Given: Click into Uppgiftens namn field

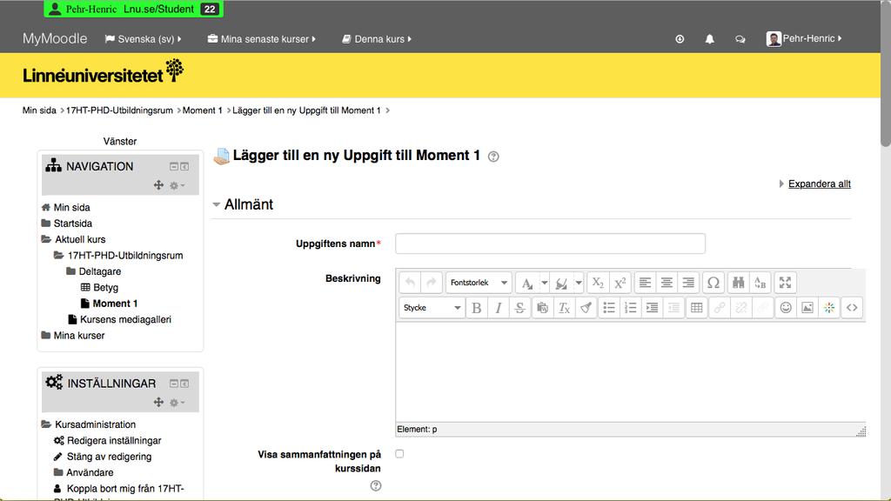Looking at the screenshot, I should click(x=550, y=244).
